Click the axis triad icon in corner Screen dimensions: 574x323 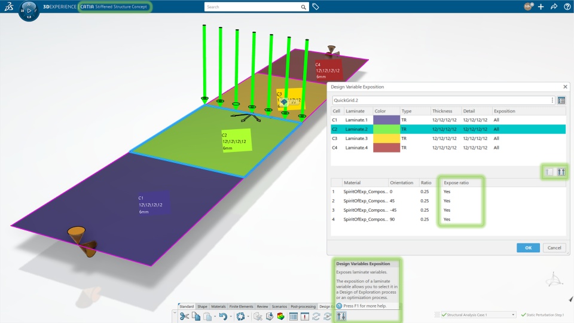coord(554,280)
